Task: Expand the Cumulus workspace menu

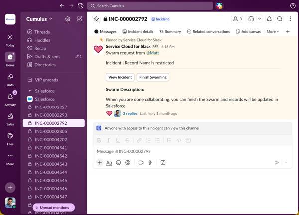Action: [x=39, y=19]
